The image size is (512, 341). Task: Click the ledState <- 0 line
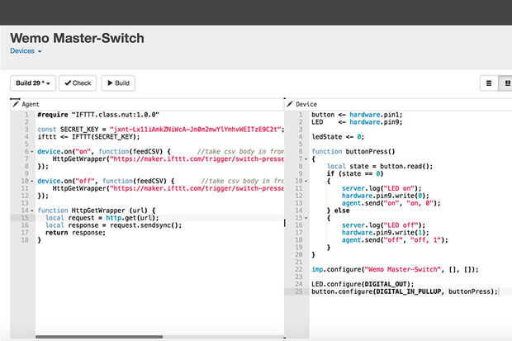point(338,137)
